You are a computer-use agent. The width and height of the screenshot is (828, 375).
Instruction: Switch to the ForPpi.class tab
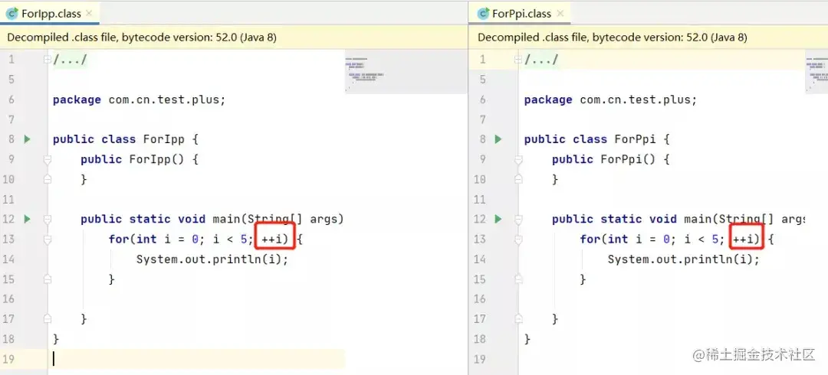[521, 13]
